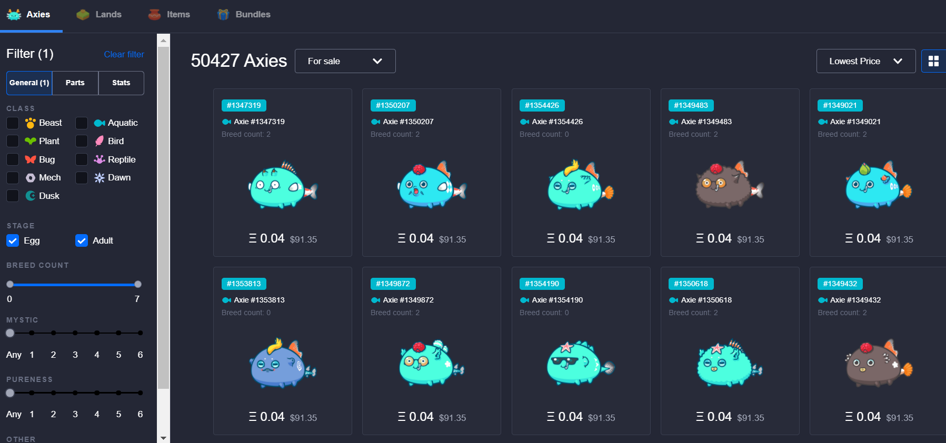This screenshot has width=946, height=443.
Task: Open the Lands marketplace tab
Action: click(x=99, y=15)
